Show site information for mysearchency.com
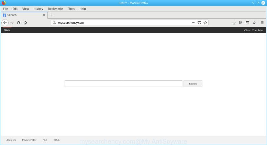This screenshot has height=145, width=267. 54,23
